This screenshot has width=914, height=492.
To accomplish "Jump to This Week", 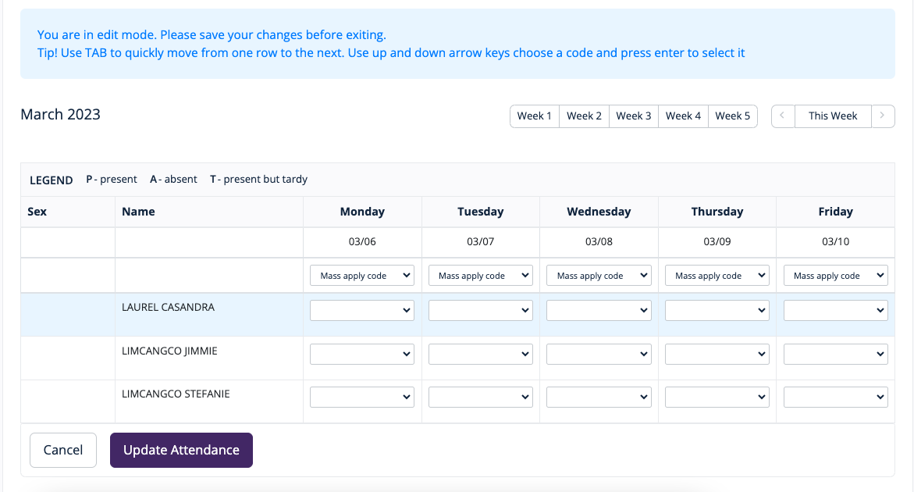I will pyautogui.click(x=833, y=116).
